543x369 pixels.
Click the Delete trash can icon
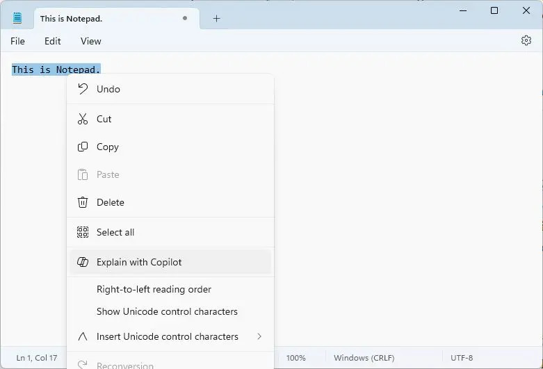83,202
